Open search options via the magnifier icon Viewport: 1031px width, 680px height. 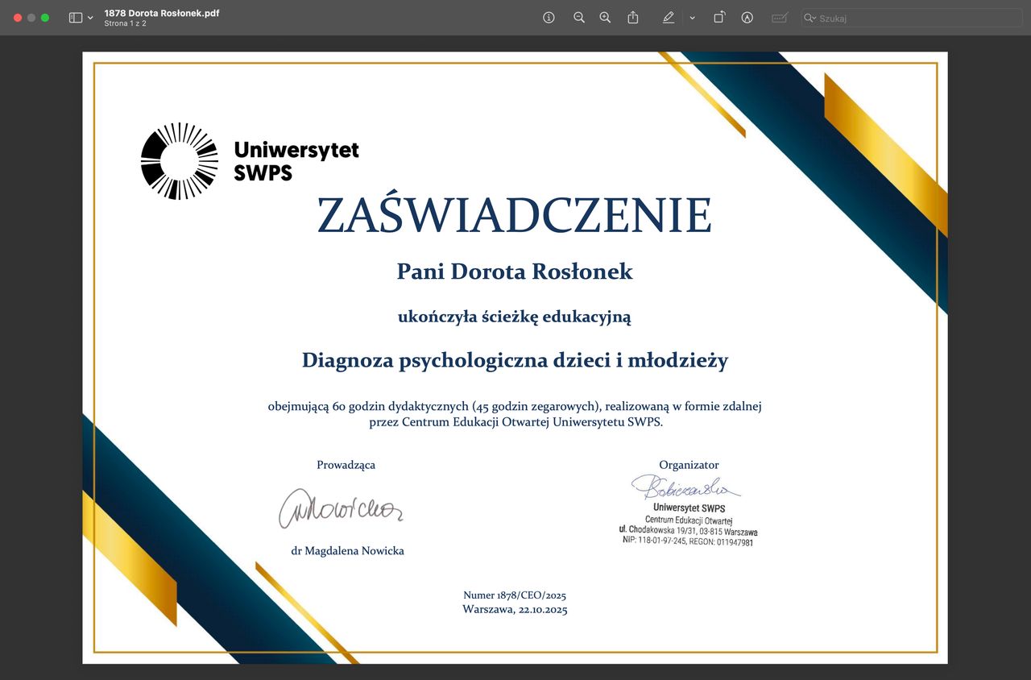[x=809, y=18]
